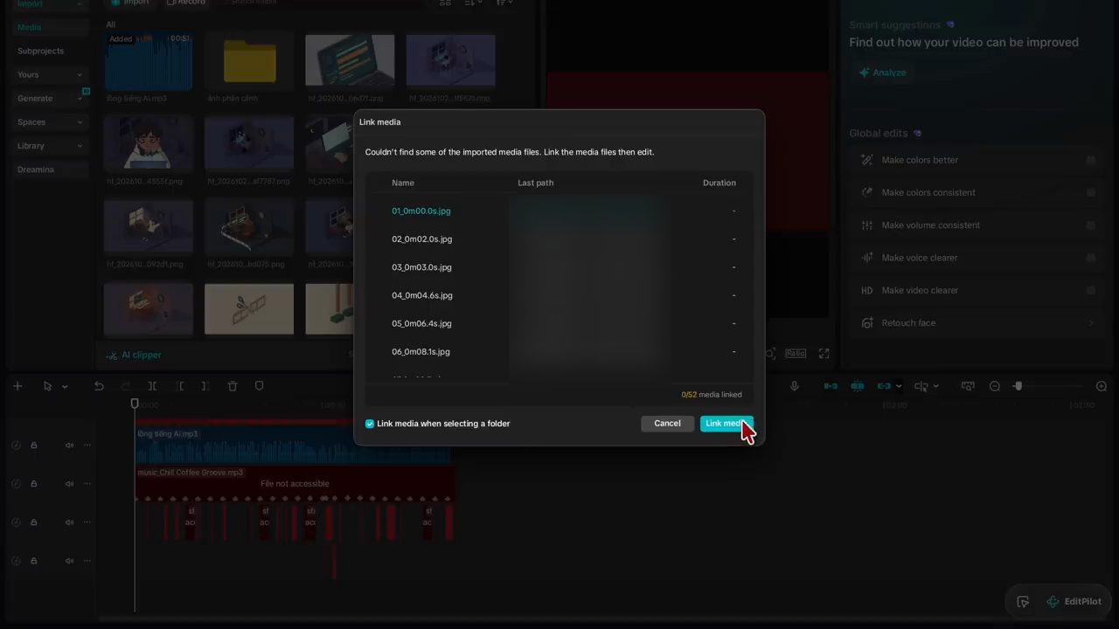Expand the Generate sidebar section
This screenshot has height=629, width=1119.
coord(80,99)
